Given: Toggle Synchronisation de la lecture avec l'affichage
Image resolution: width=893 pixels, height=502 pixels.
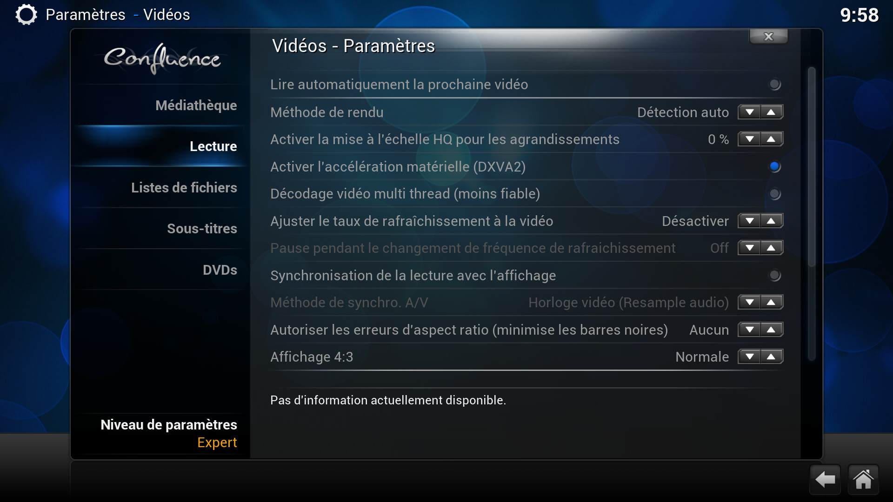Looking at the screenshot, I should pos(774,275).
